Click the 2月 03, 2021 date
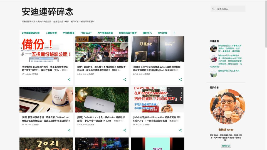 coord(138,74)
